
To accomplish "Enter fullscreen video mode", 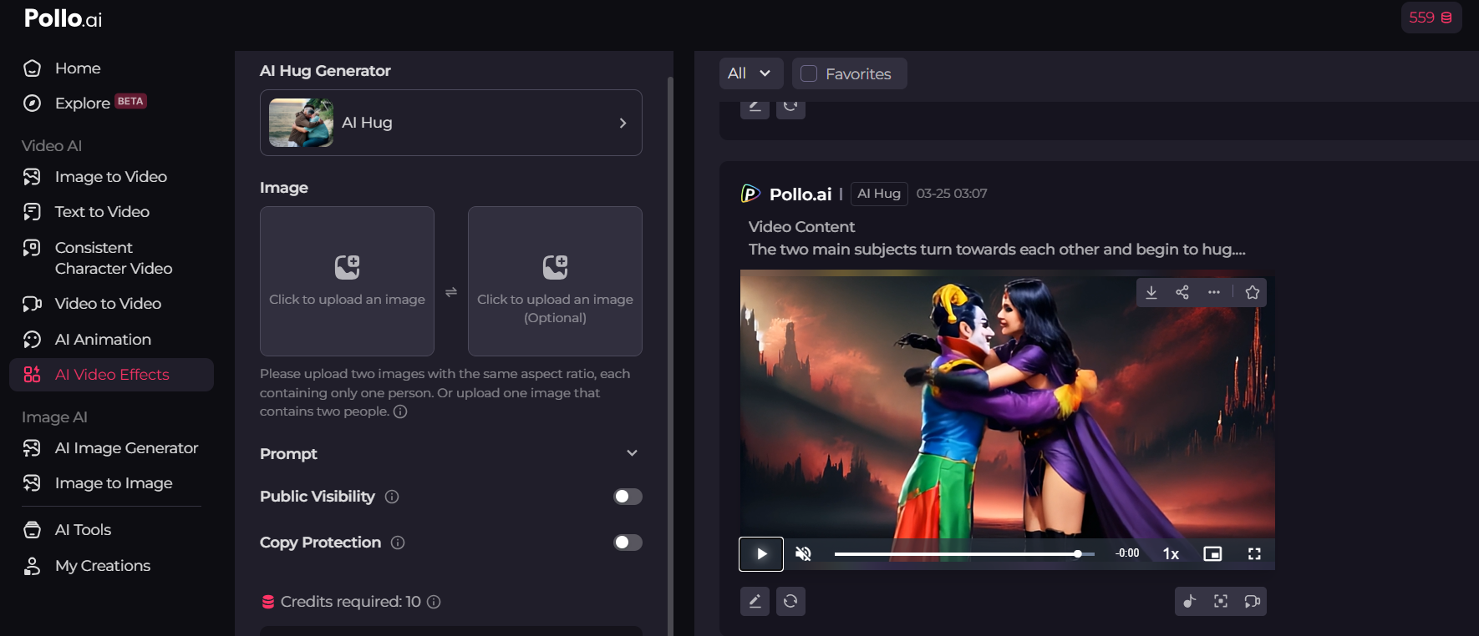I will click(1254, 553).
